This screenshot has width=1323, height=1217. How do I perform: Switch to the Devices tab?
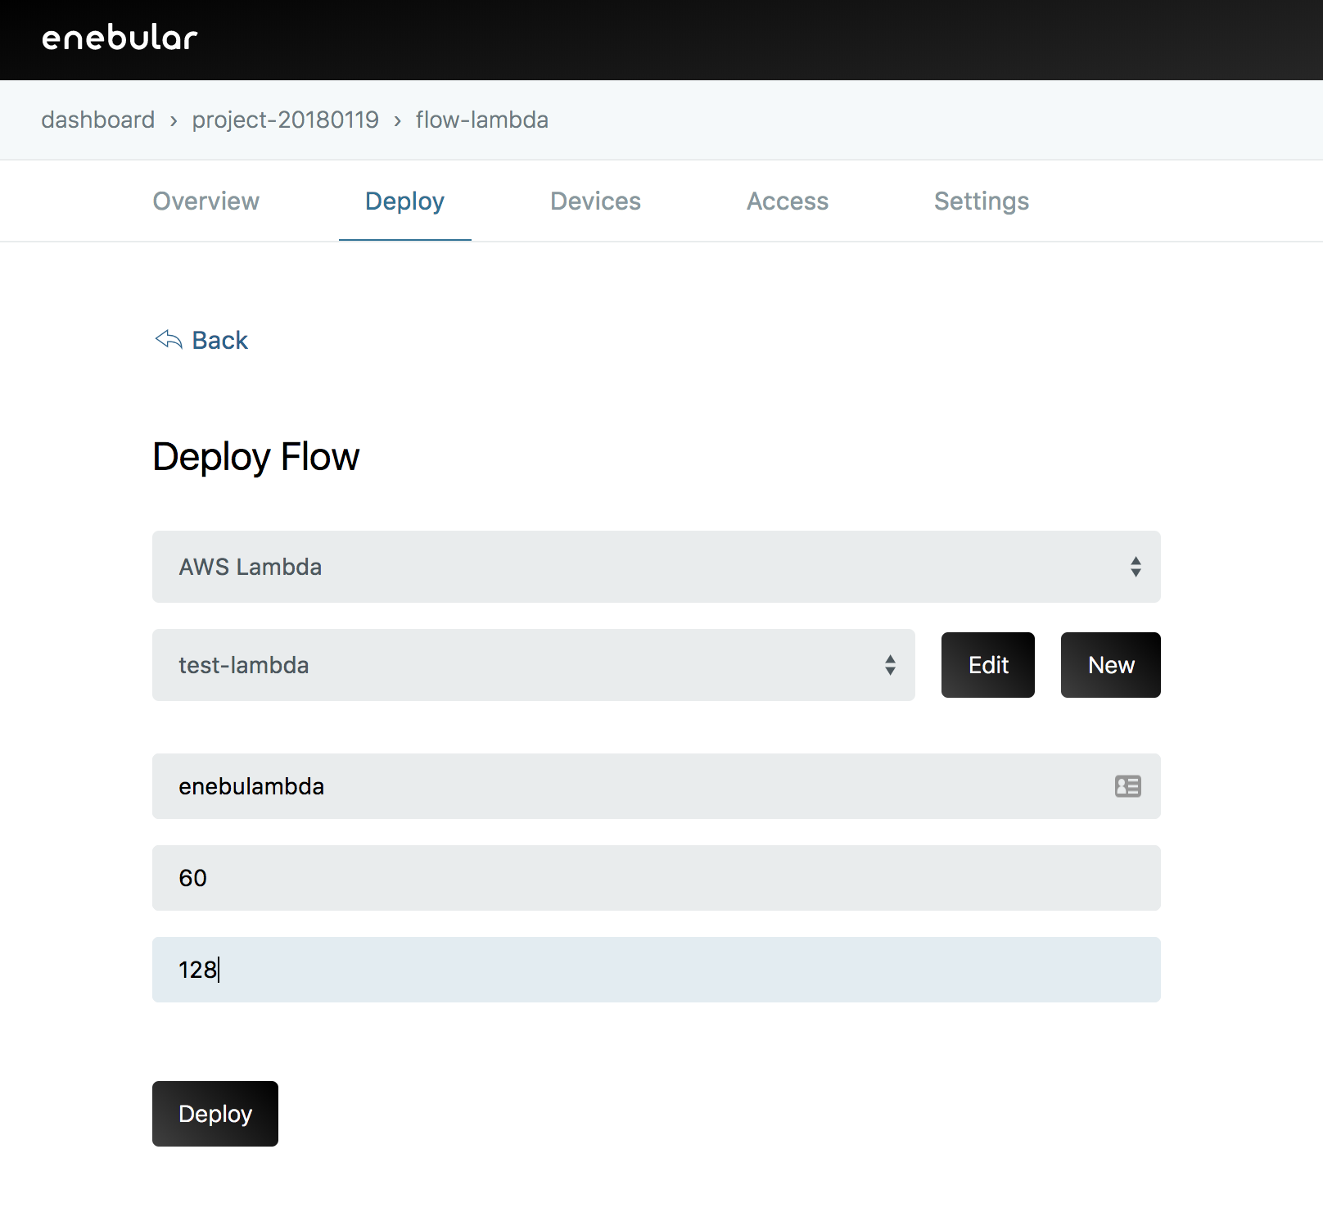(595, 201)
